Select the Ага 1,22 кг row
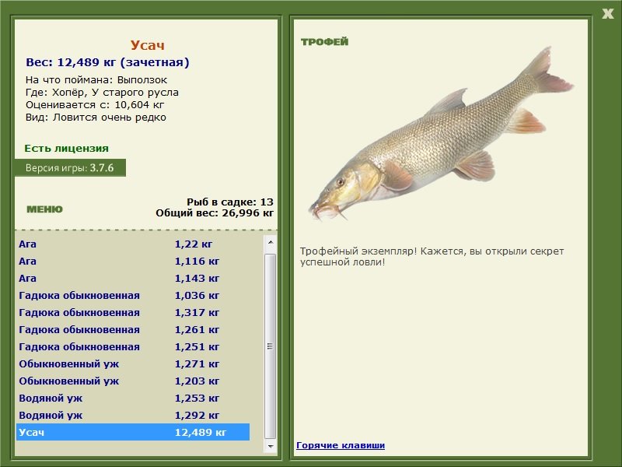This screenshot has width=622, height=467. point(133,244)
